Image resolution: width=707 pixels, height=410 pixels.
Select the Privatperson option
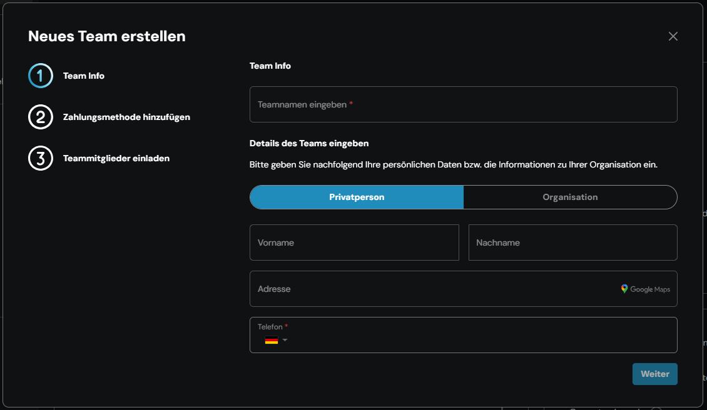(x=357, y=197)
